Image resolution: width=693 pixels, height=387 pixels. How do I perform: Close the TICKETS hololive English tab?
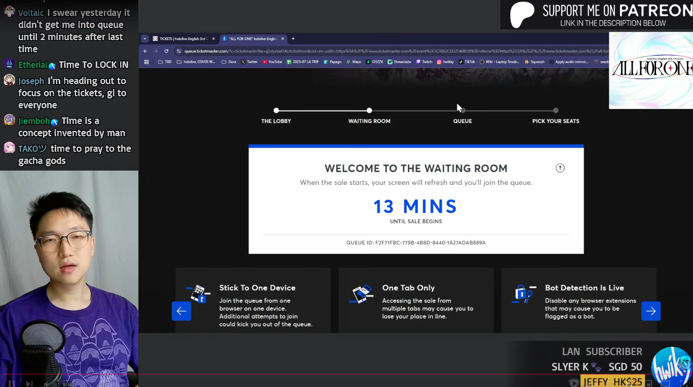coord(213,38)
